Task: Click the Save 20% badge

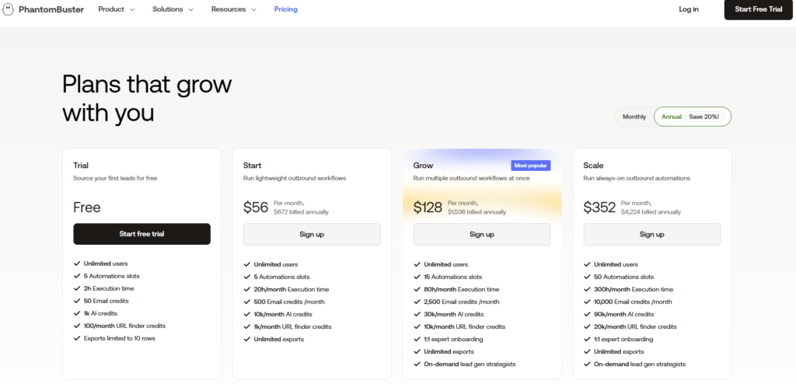Action: point(704,117)
